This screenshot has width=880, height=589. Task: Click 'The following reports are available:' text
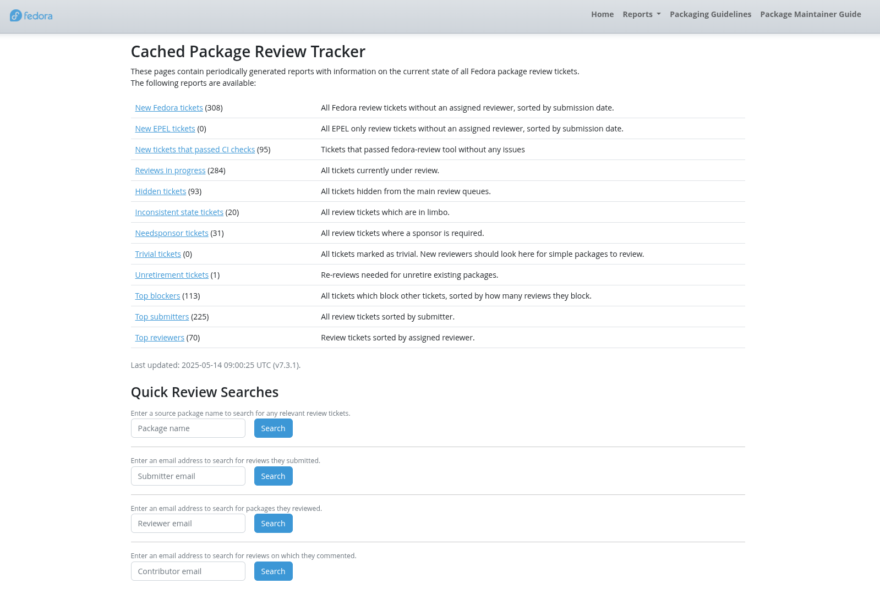click(193, 83)
